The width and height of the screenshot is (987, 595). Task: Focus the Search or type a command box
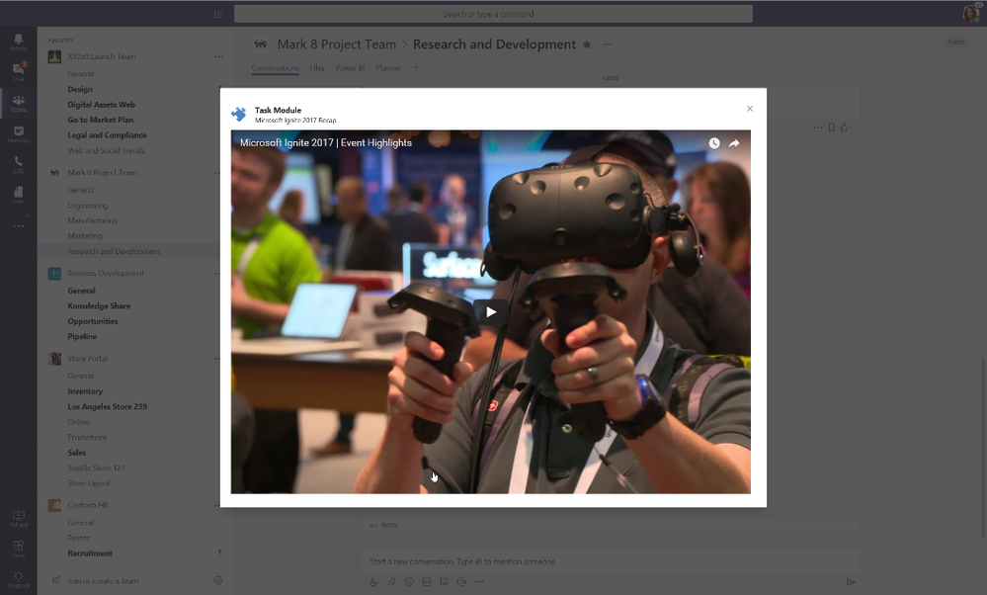(x=493, y=14)
